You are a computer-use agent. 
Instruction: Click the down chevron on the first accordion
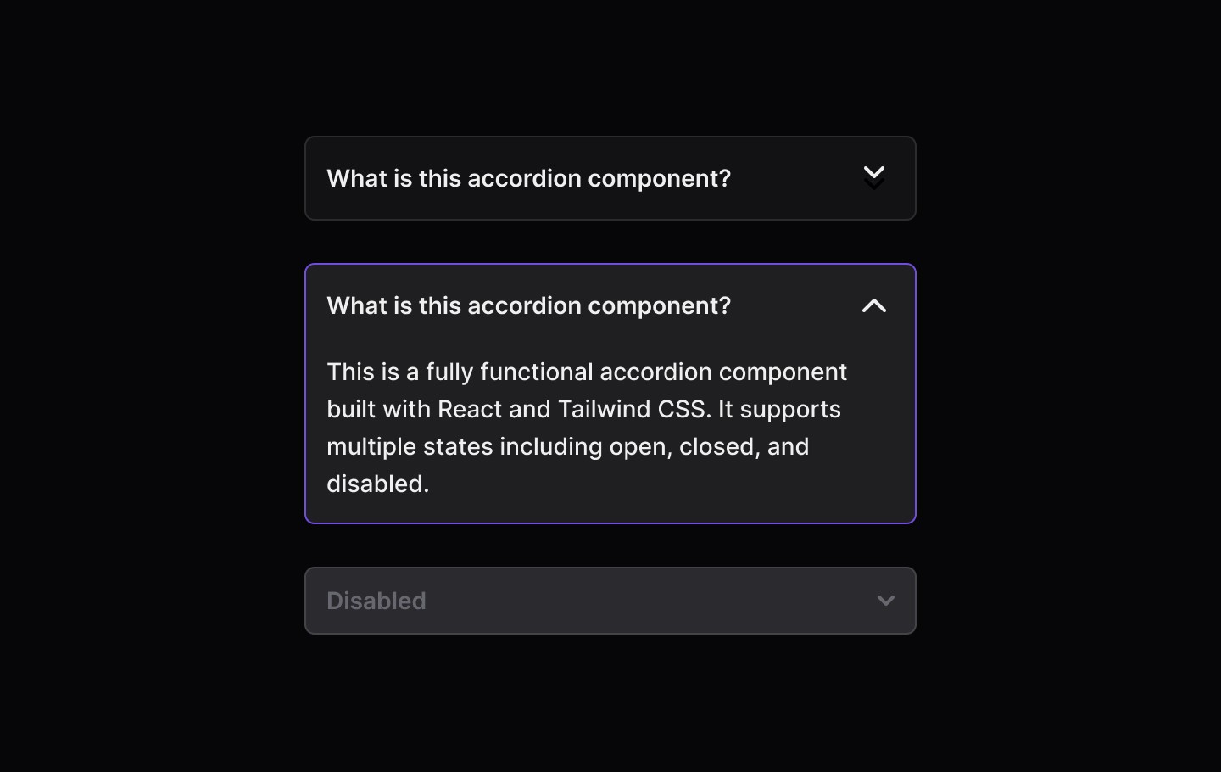pos(874,176)
